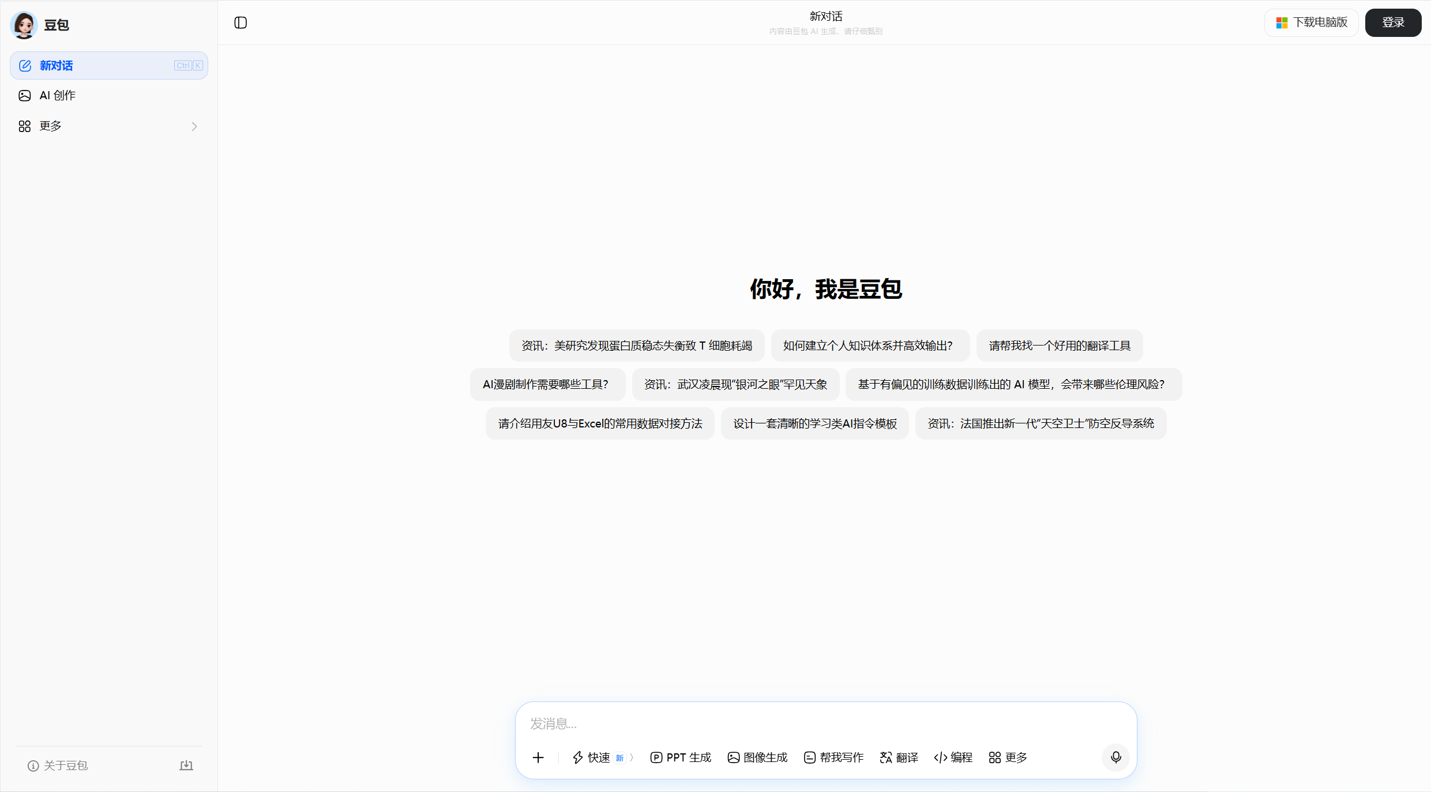The width and height of the screenshot is (1431, 792).
Task: Click the 帮我写作 document icon
Action: point(810,757)
